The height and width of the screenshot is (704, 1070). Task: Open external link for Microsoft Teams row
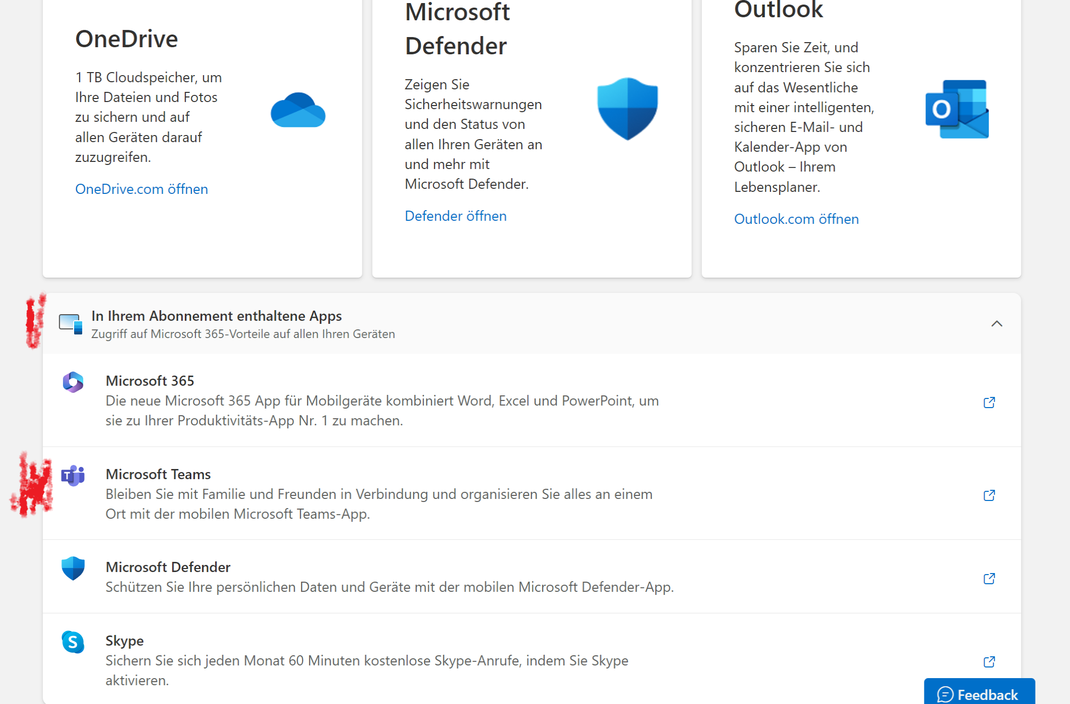[x=989, y=495]
